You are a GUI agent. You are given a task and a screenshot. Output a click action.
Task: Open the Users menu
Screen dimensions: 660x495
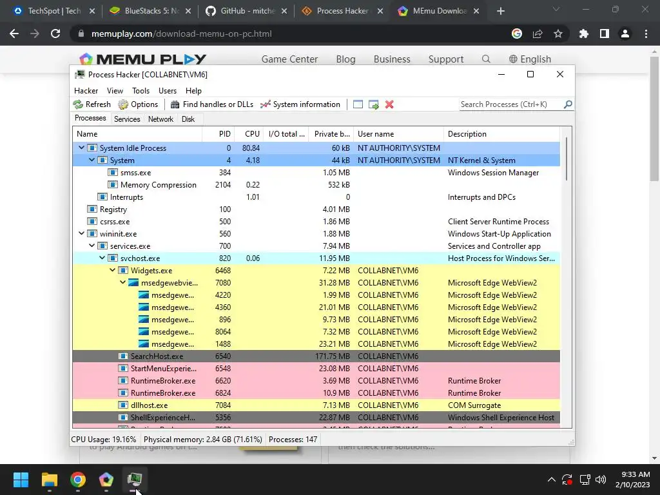tap(168, 91)
